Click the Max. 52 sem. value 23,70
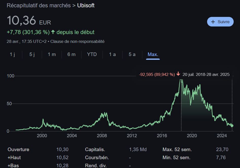The height and width of the screenshot is (168, 240). pos(222,149)
